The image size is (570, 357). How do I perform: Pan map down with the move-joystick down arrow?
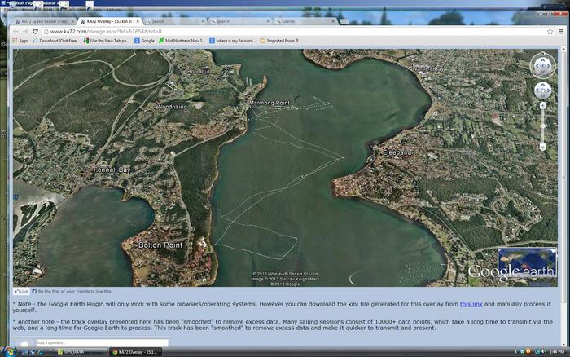coord(543,95)
